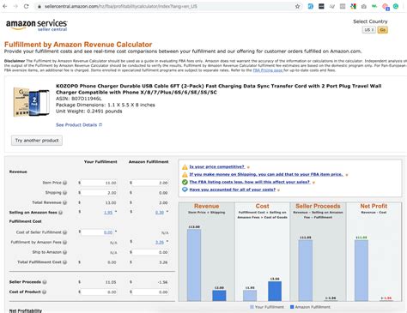This screenshot has width=407, height=313.
Task: Click the browser forward arrow
Action: [15, 6]
